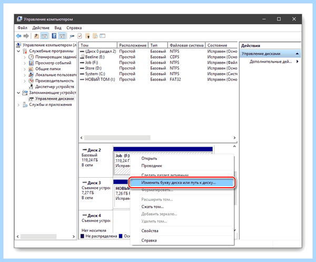
Task: Click the Диск 4 disk label
Action: click(x=94, y=216)
